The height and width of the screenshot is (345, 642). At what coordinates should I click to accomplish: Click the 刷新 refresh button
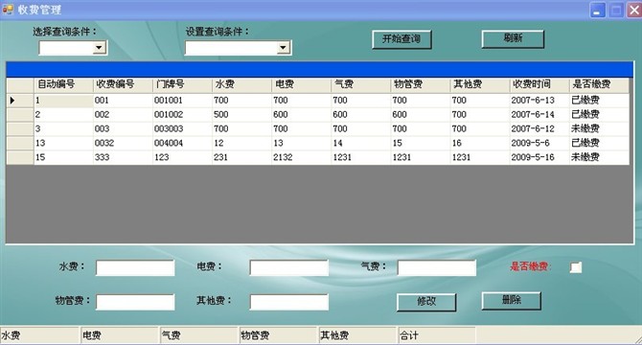click(513, 39)
